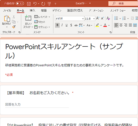The image size is (138, 126).
Task: Open the 画面切り替え tab
Action: (x=75, y=11)
